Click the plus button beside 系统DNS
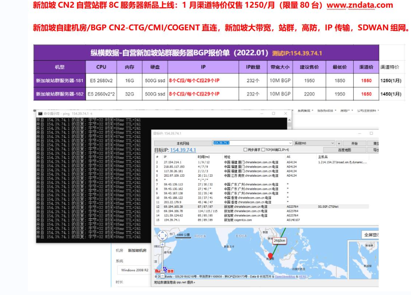The height and width of the screenshot is (295, 411). [x=339, y=143]
